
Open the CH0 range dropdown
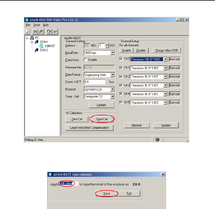165,59
